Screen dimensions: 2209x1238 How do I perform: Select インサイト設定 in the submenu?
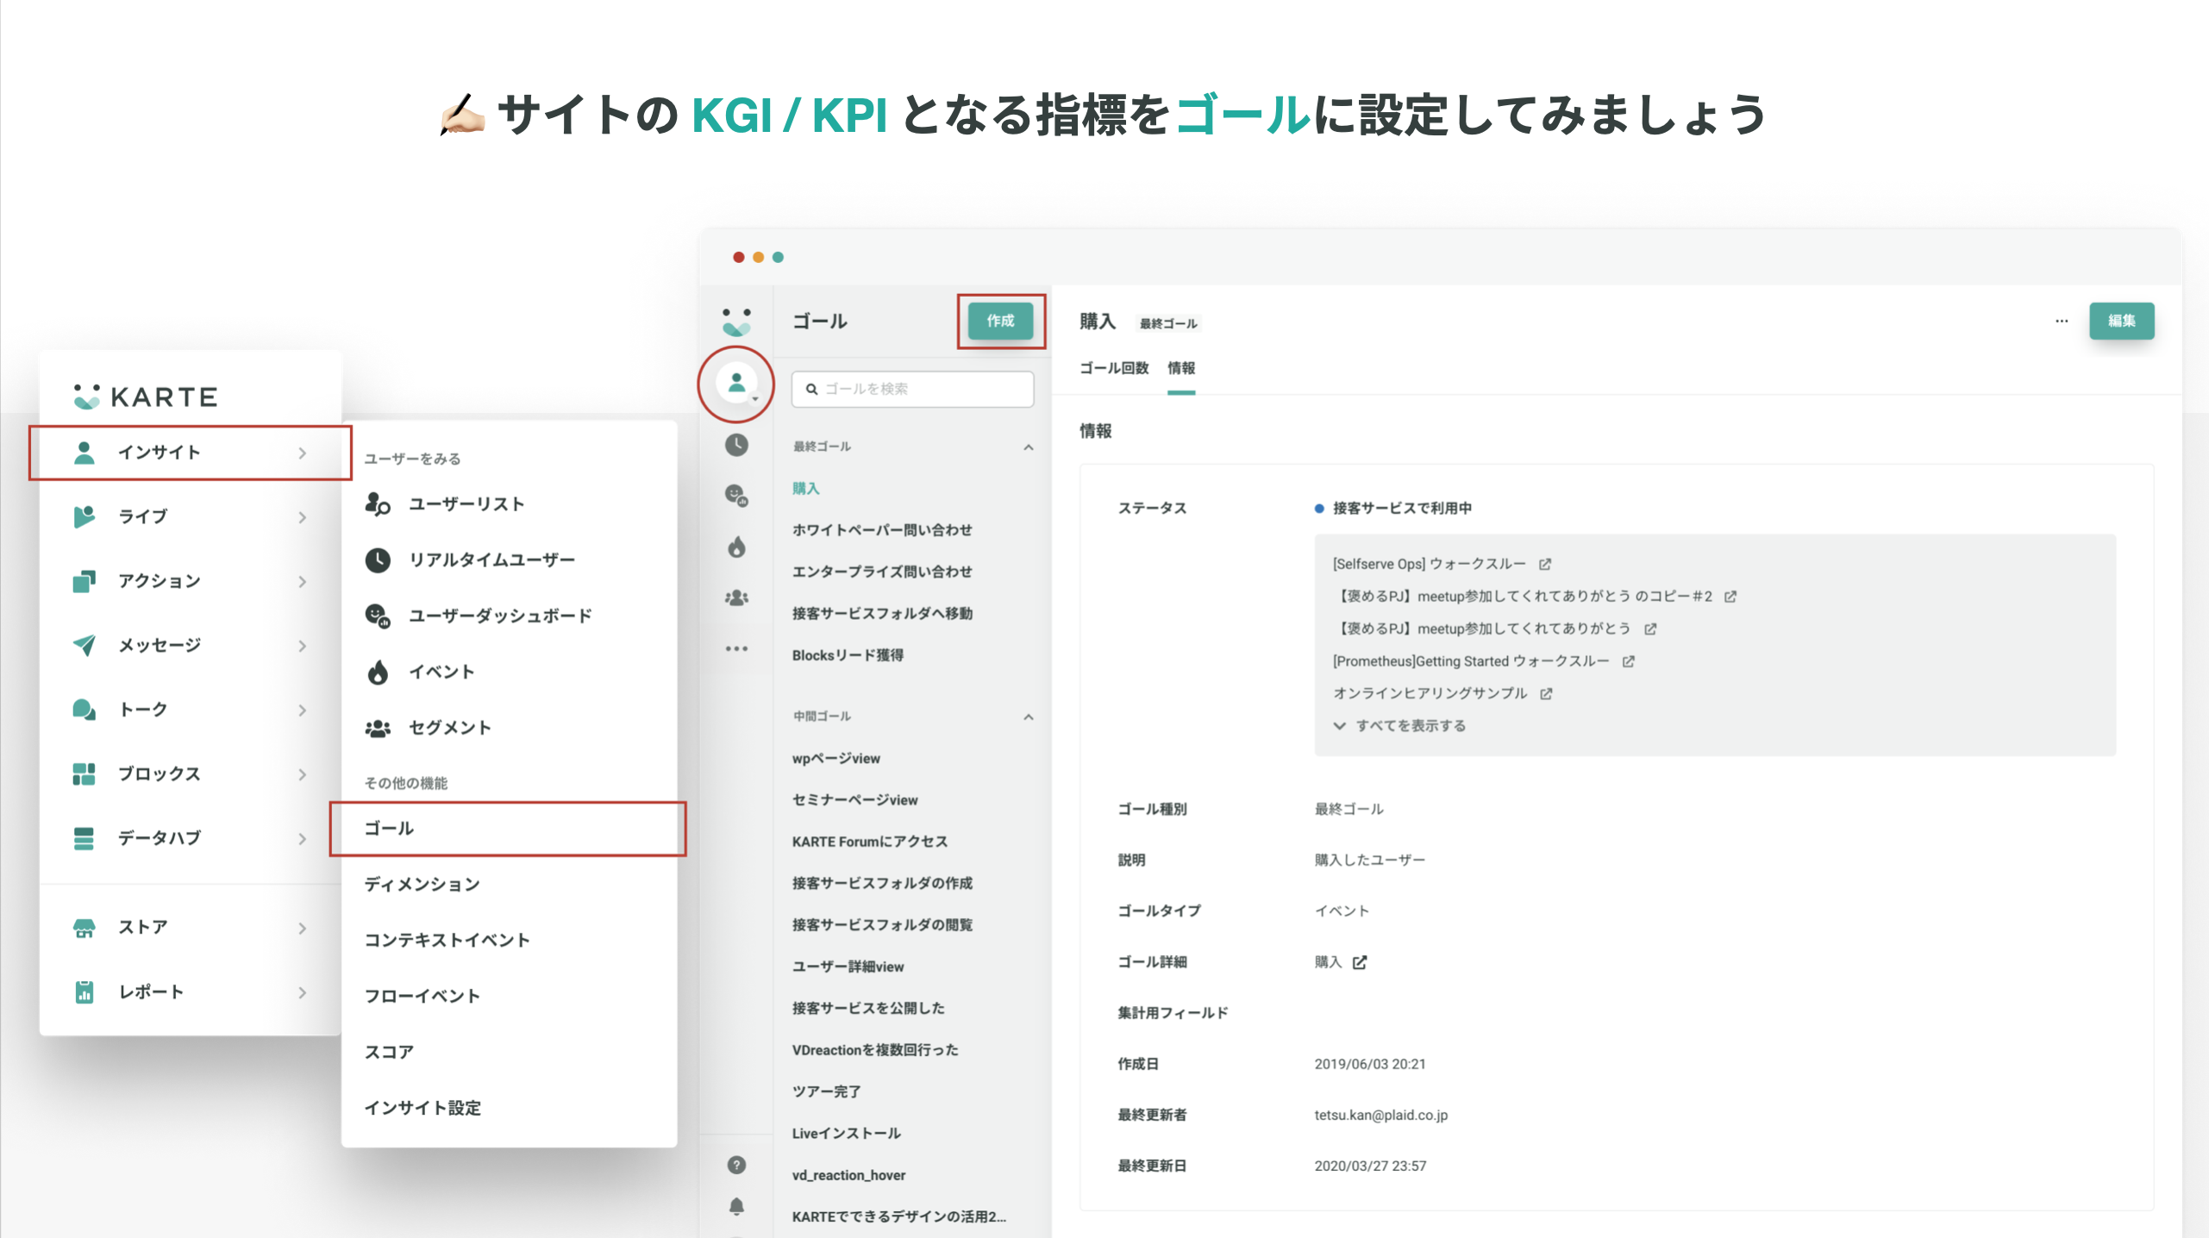coord(422,1108)
